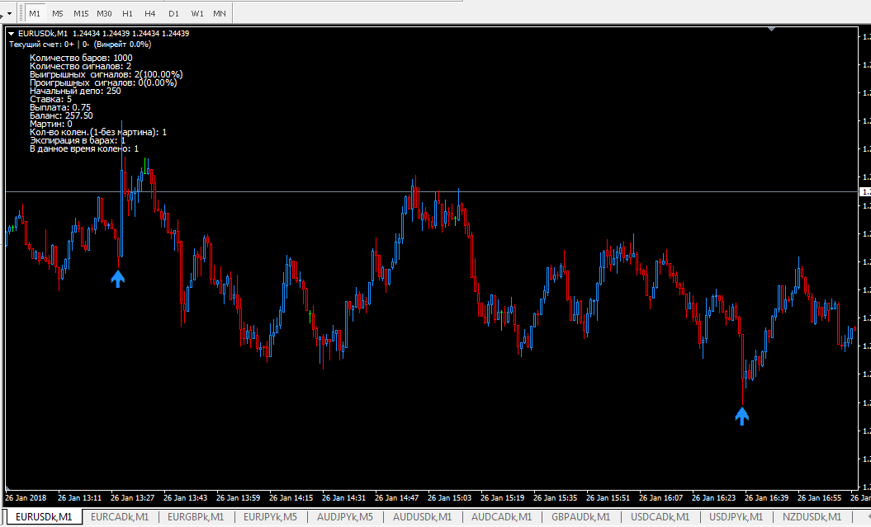Image resolution: width=871 pixels, height=527 pixels.
Task: Enable the M5 timeframe
Action: click(58, 13)
